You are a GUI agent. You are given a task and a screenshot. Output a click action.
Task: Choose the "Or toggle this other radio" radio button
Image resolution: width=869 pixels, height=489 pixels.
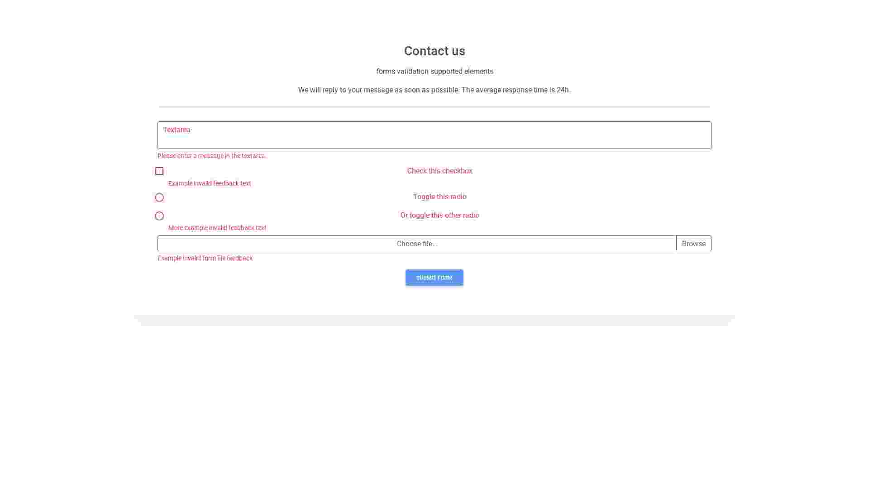click(x=159, y=216)
